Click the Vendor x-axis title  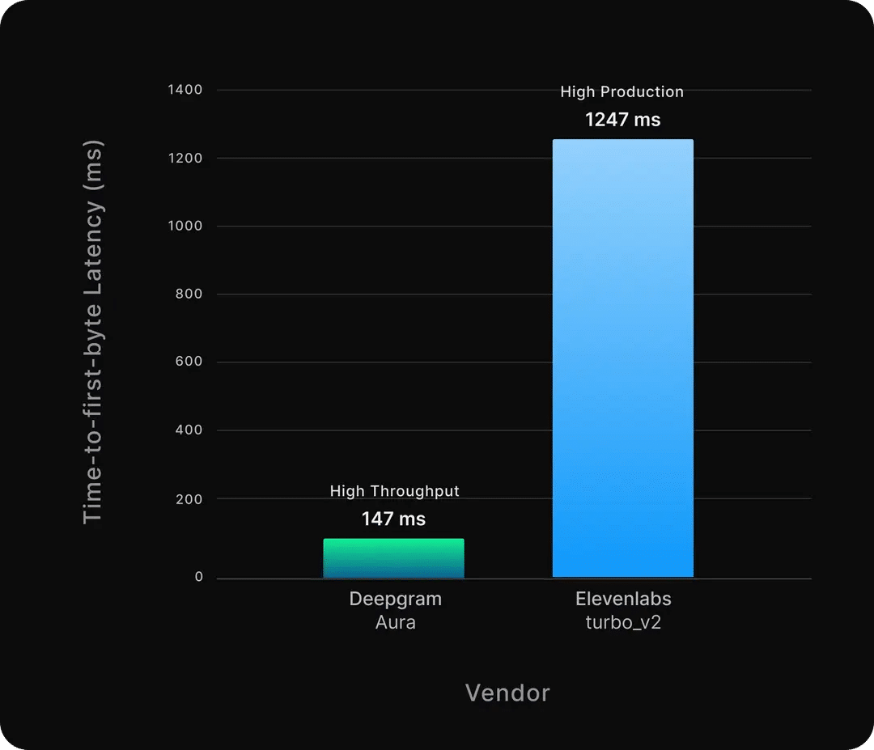(507, 693)
